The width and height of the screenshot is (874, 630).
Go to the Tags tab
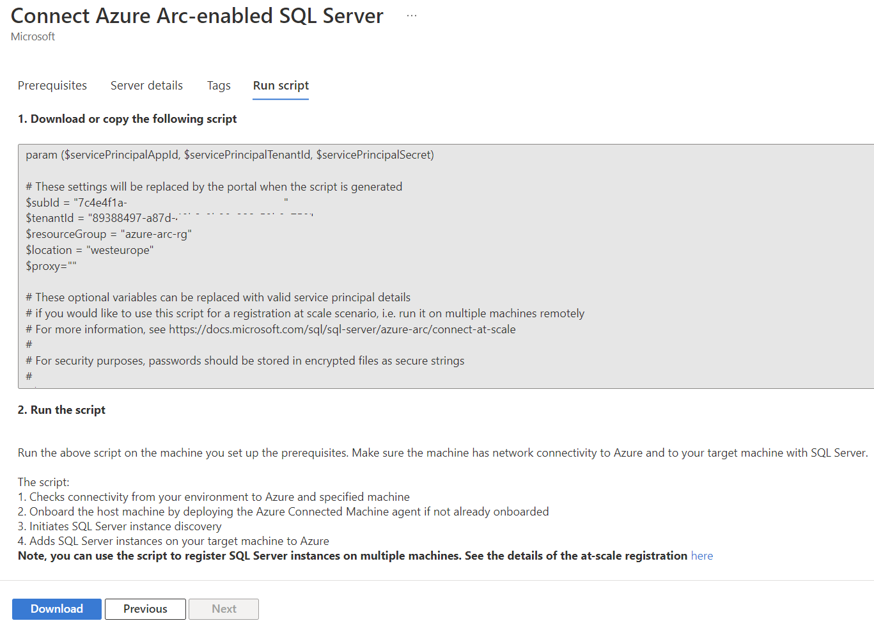tap(219, 86)
